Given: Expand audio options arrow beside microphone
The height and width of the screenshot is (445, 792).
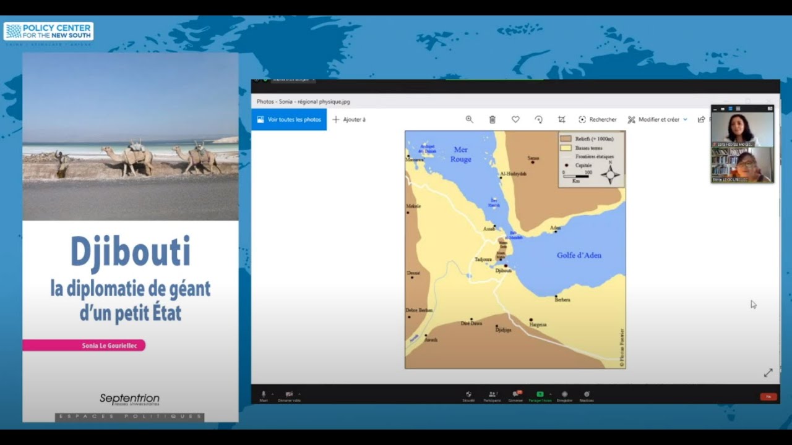Looking at the screenshot, I should [273, 393].
